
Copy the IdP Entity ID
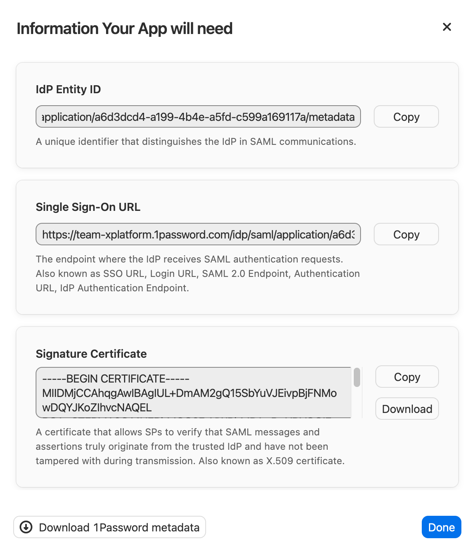tap(406, 116)
